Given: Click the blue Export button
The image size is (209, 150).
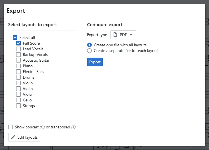Looking at the screenshot, I should coord(95,62).
